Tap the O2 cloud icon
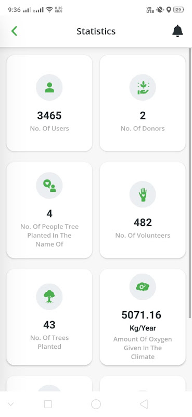Screen dimensions: 192x417 [143, 287]
